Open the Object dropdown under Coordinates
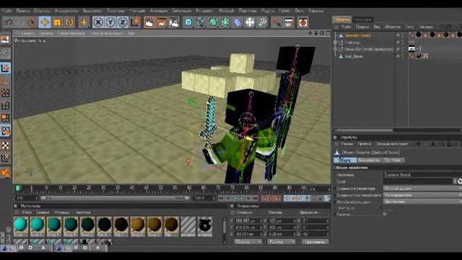 [248, 242]
